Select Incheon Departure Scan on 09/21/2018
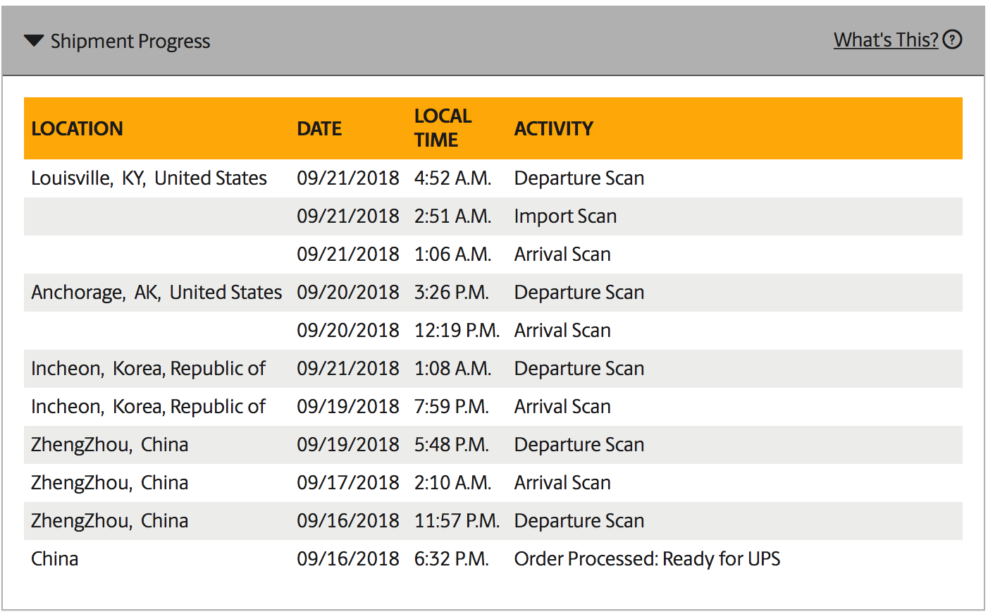The height and width of the screenshot is (612, 988). pyautogui.click(x=579, y=369)
